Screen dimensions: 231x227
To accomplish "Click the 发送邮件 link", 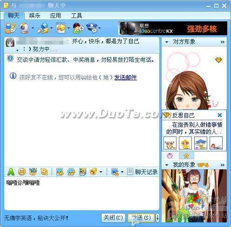I will 126,78.
